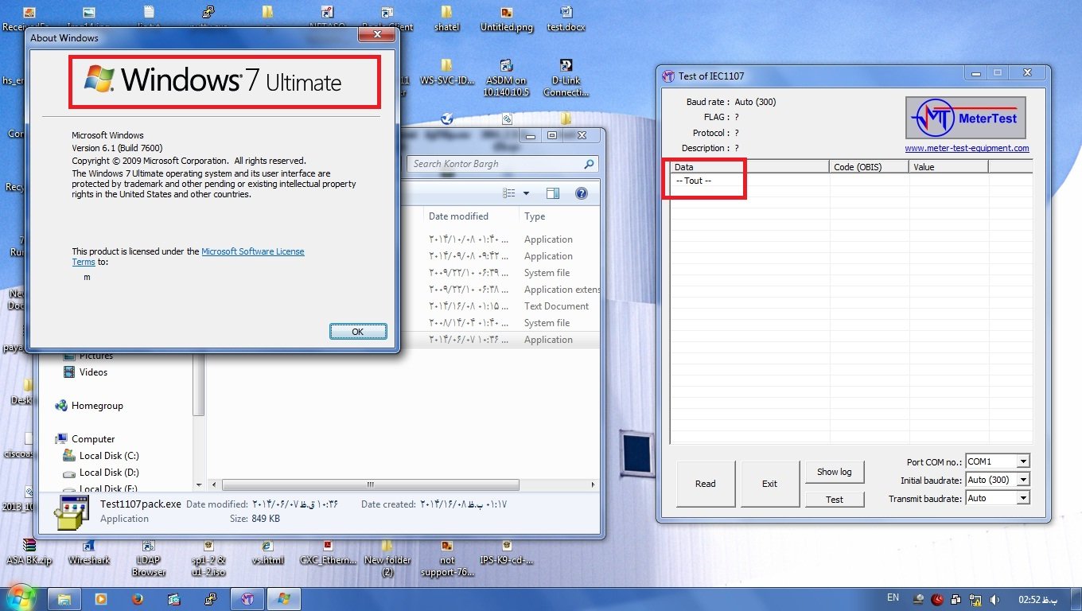
Task: Click the Test button below Show log
Action: (x=834, y=500)
